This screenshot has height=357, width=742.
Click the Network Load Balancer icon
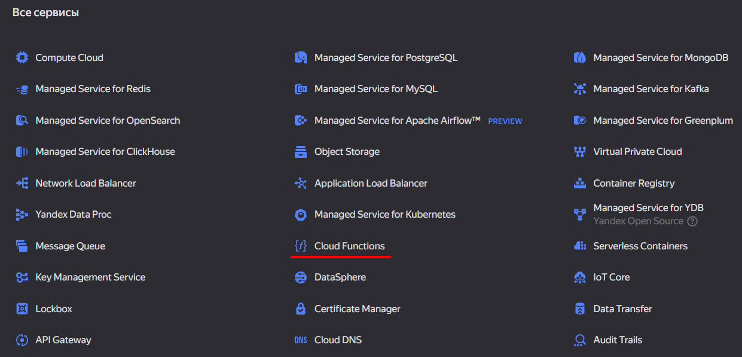pos(22,183)
